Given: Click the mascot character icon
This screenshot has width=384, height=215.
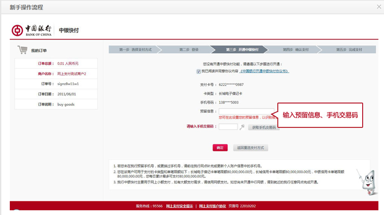Looking at the screenshot, I should click(x=367, y=182).
